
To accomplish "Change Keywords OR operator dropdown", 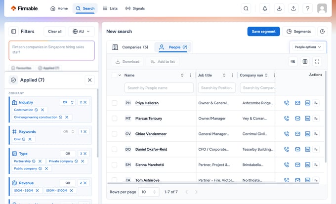I will tap(68, 131).
